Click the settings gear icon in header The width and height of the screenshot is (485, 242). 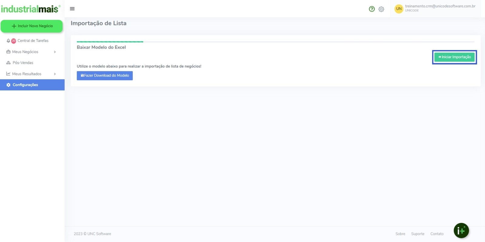(x=381, y=9)
